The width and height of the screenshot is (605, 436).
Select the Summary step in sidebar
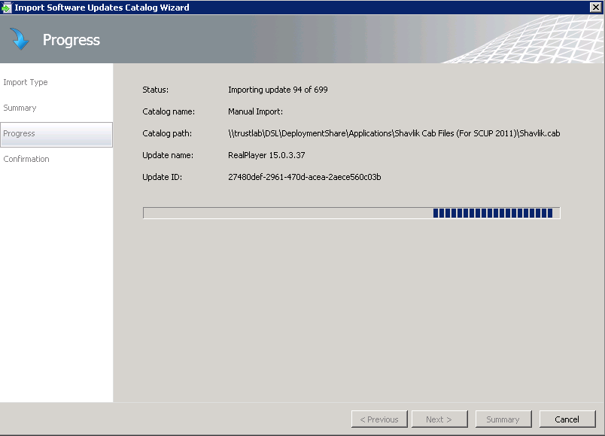20,108
